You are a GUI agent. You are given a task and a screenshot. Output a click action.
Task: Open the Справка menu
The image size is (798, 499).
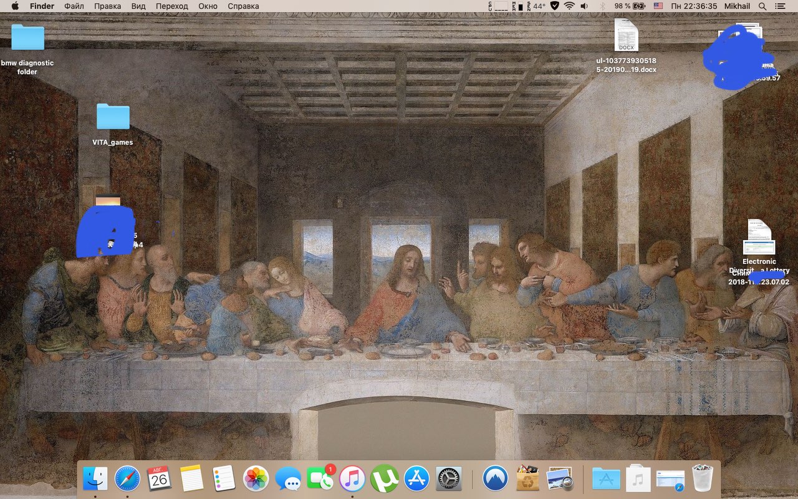click(x=243, y=6)
